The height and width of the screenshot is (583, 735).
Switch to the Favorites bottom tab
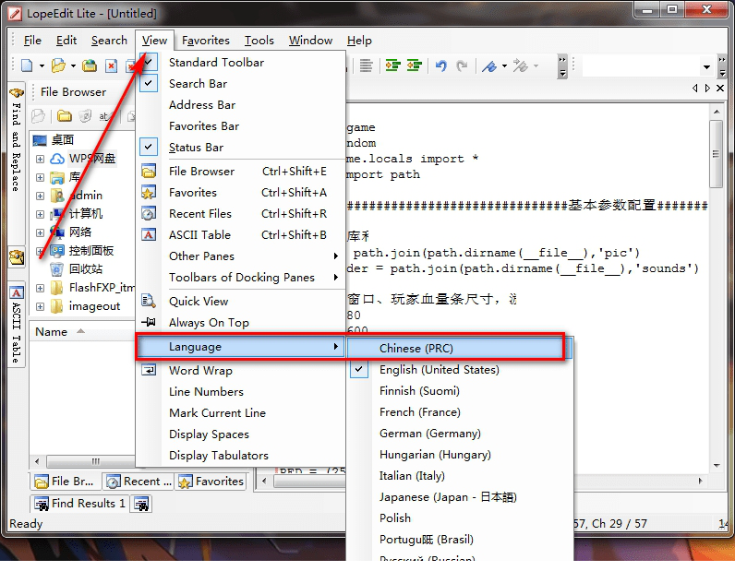point(211,482)
